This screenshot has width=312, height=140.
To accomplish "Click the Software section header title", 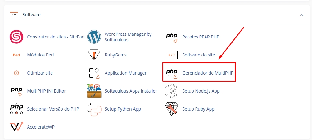I will 32,15.
